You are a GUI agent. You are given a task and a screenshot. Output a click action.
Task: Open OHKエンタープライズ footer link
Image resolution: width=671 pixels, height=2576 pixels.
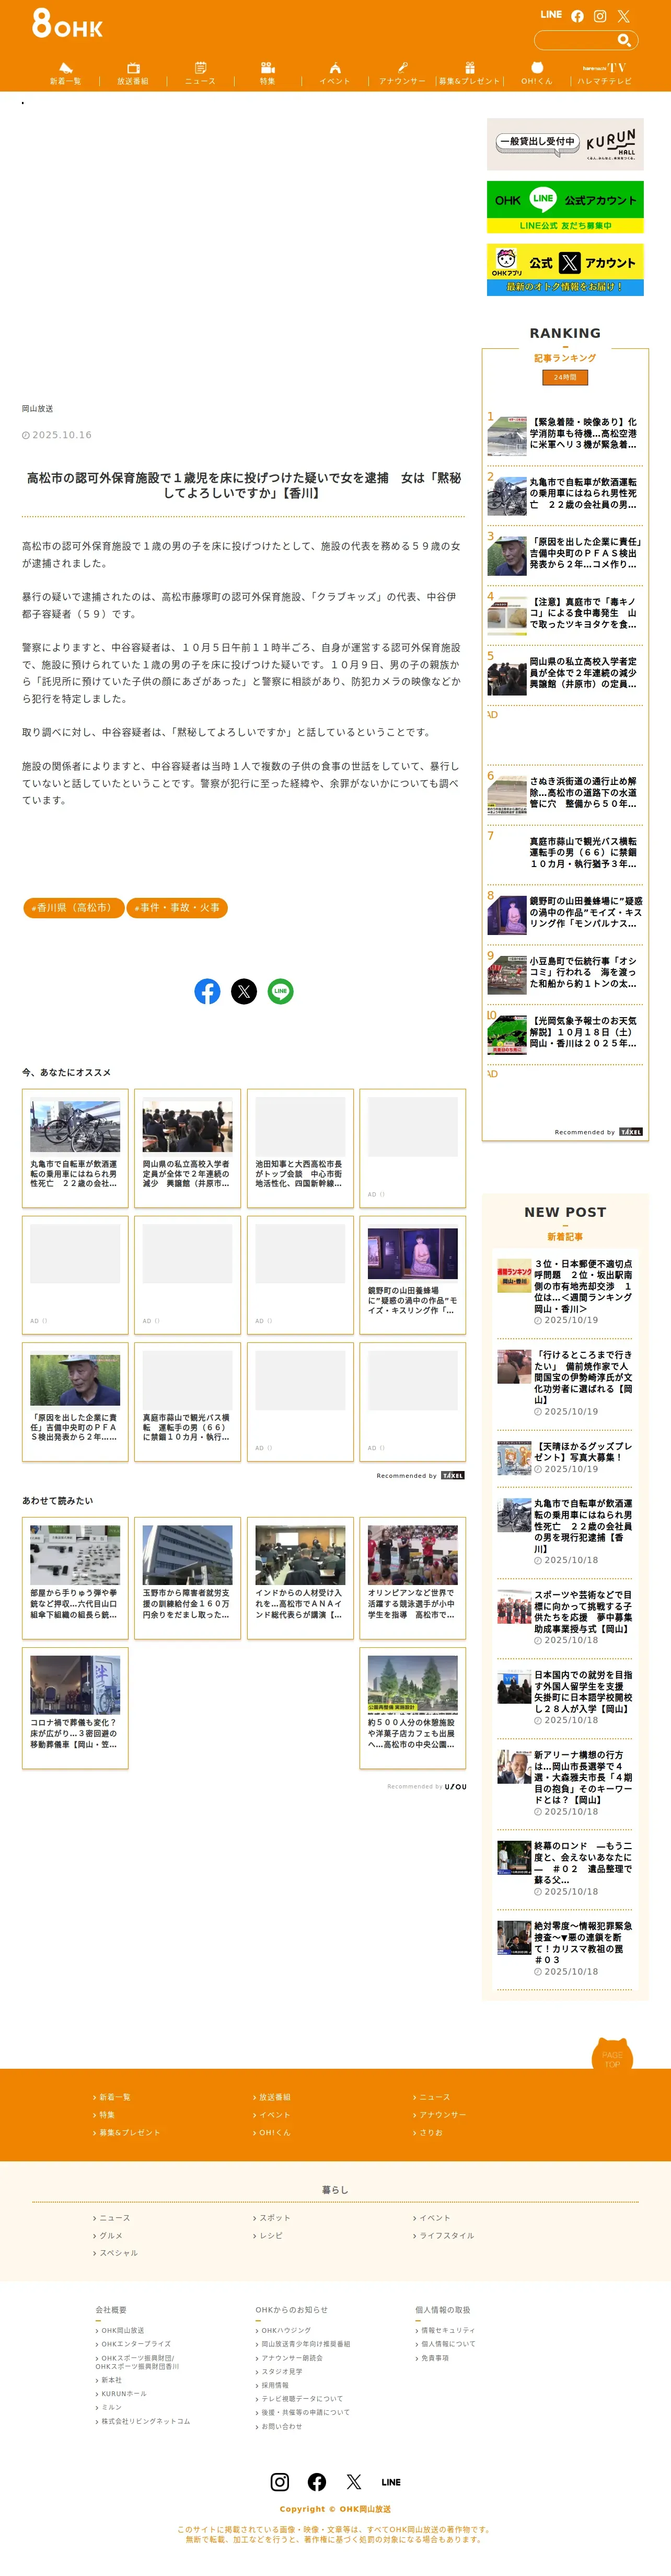click(x=135, y=2344)
